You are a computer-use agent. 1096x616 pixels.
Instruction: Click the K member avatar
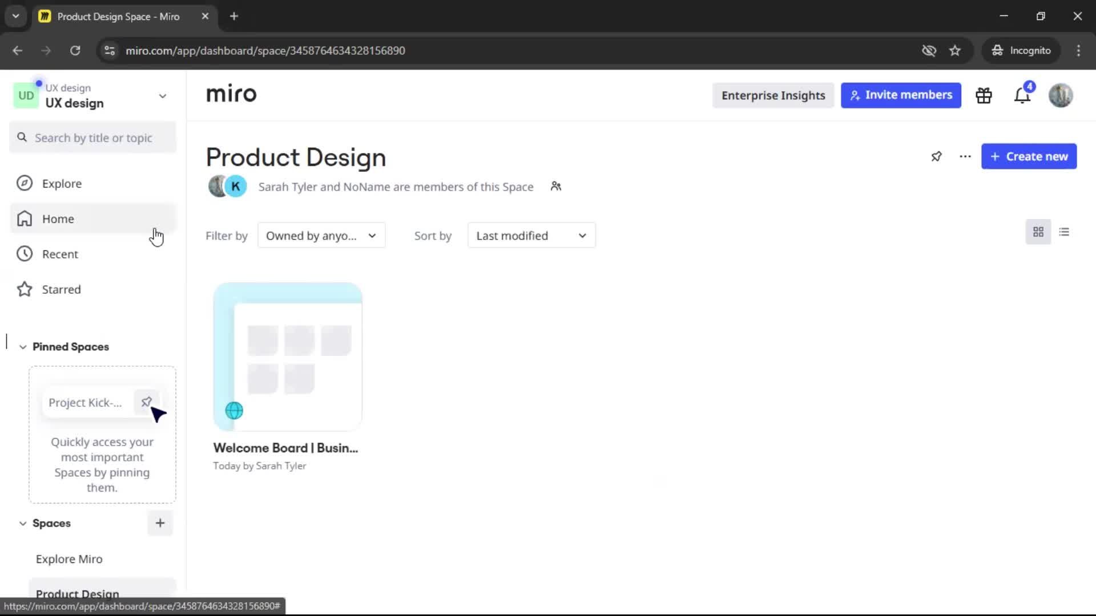click(236, 187)
